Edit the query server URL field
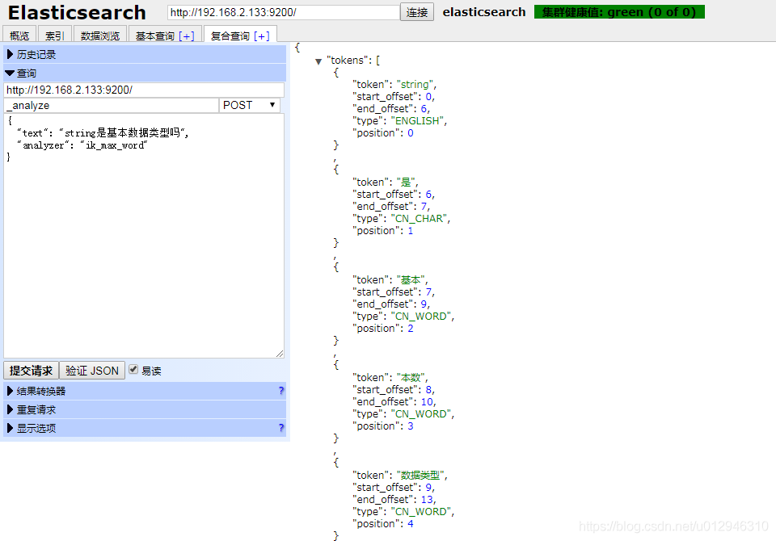This screenshot has height=541, width=776. click(144, 90)
